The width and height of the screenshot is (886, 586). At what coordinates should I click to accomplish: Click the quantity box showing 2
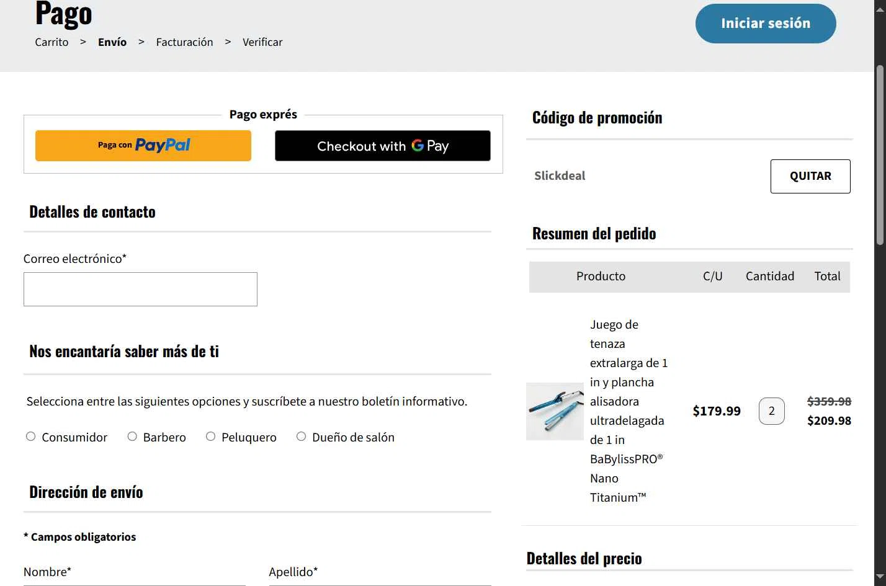(x=772, y=411)
